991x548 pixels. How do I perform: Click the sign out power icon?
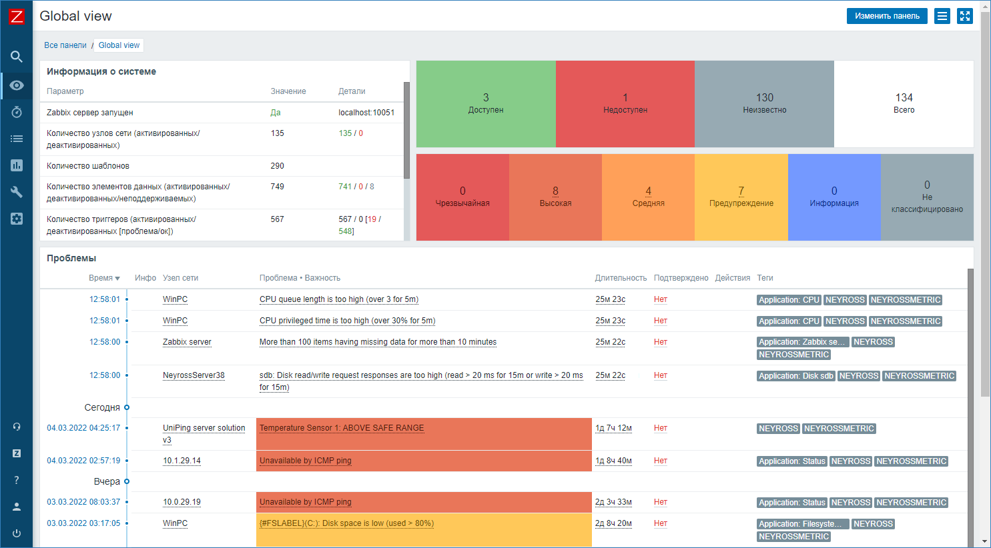coord(17,533)
